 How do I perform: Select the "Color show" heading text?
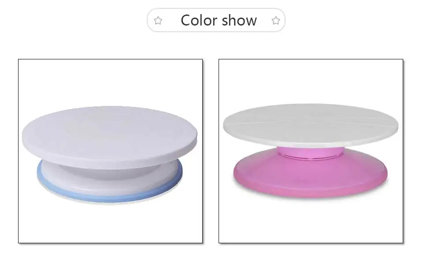coord(219,21)
